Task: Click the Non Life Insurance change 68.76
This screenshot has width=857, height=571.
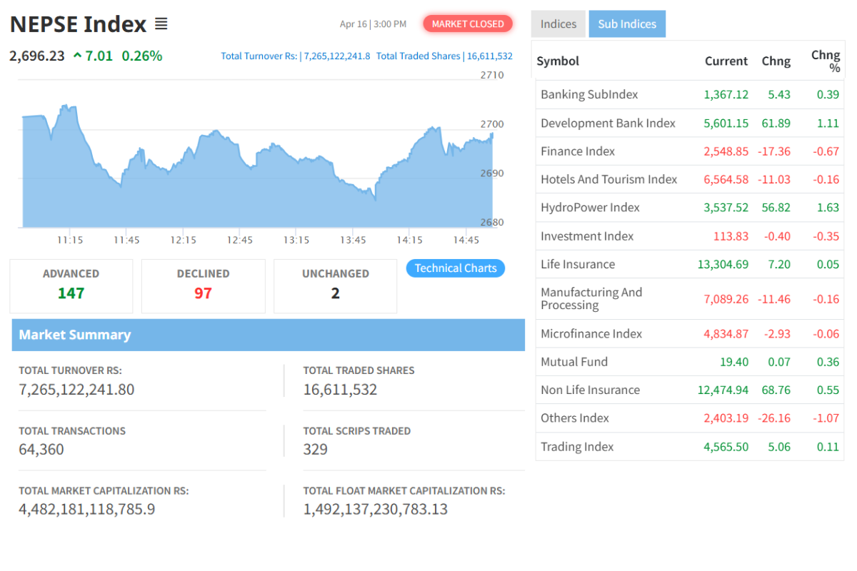Action: point(776,390)
